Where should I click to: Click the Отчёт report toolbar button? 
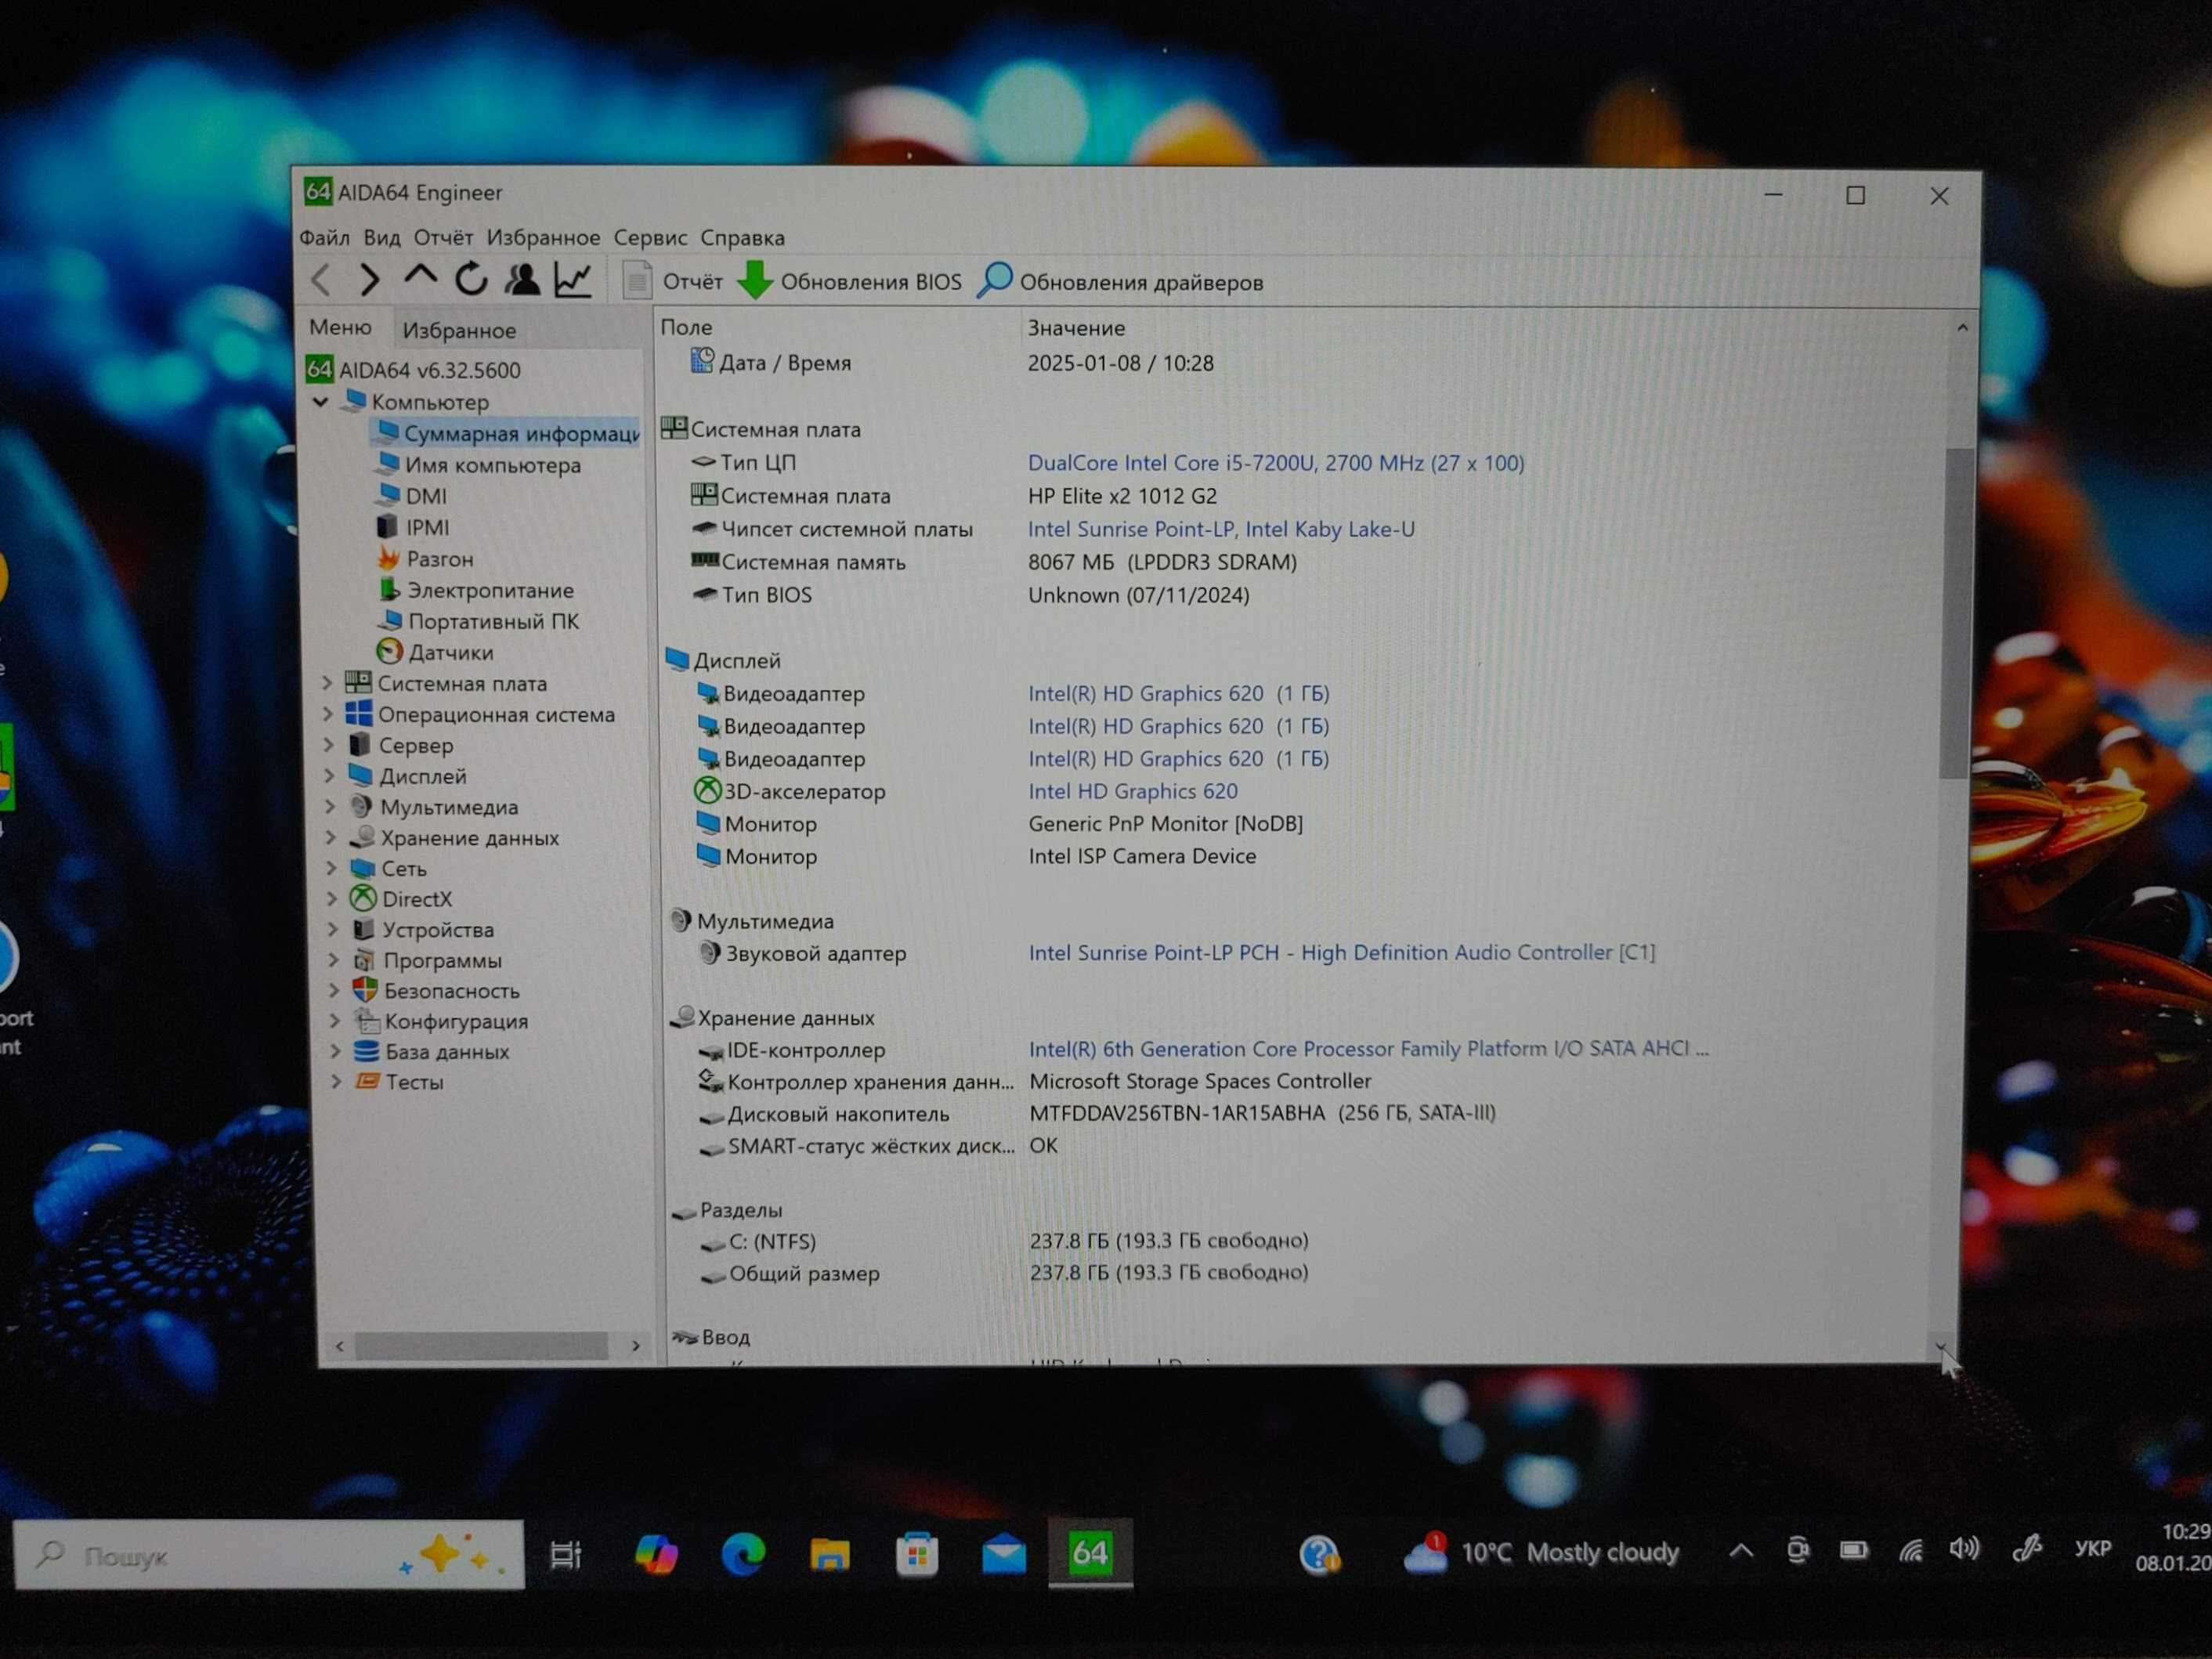(672, 281)
